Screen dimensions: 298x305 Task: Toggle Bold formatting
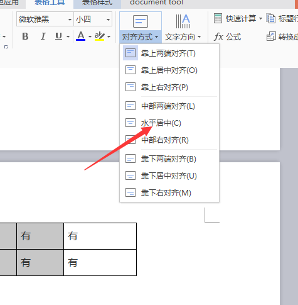point(25,36)
